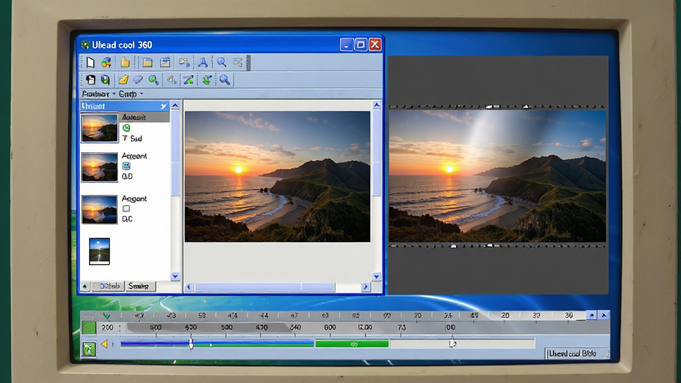This screenshot has height=383, width=681.
Task: Click the green square left of the 200 value
Action: [89, 327]
